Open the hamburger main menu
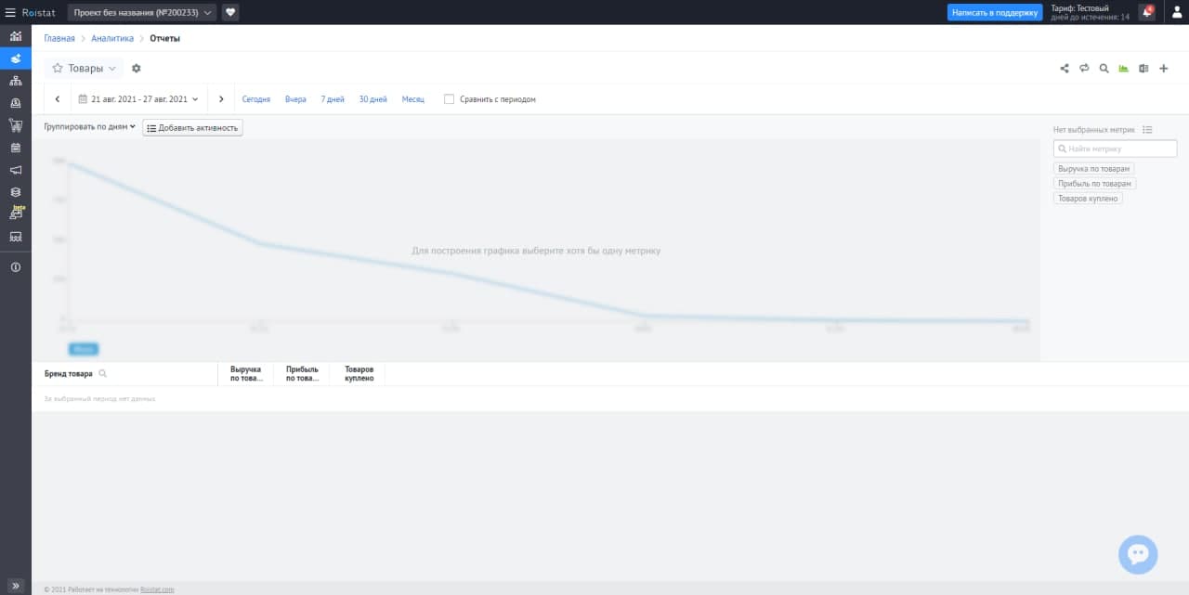The width and height of the screenshot is (1189, 595). pos(11,12)
